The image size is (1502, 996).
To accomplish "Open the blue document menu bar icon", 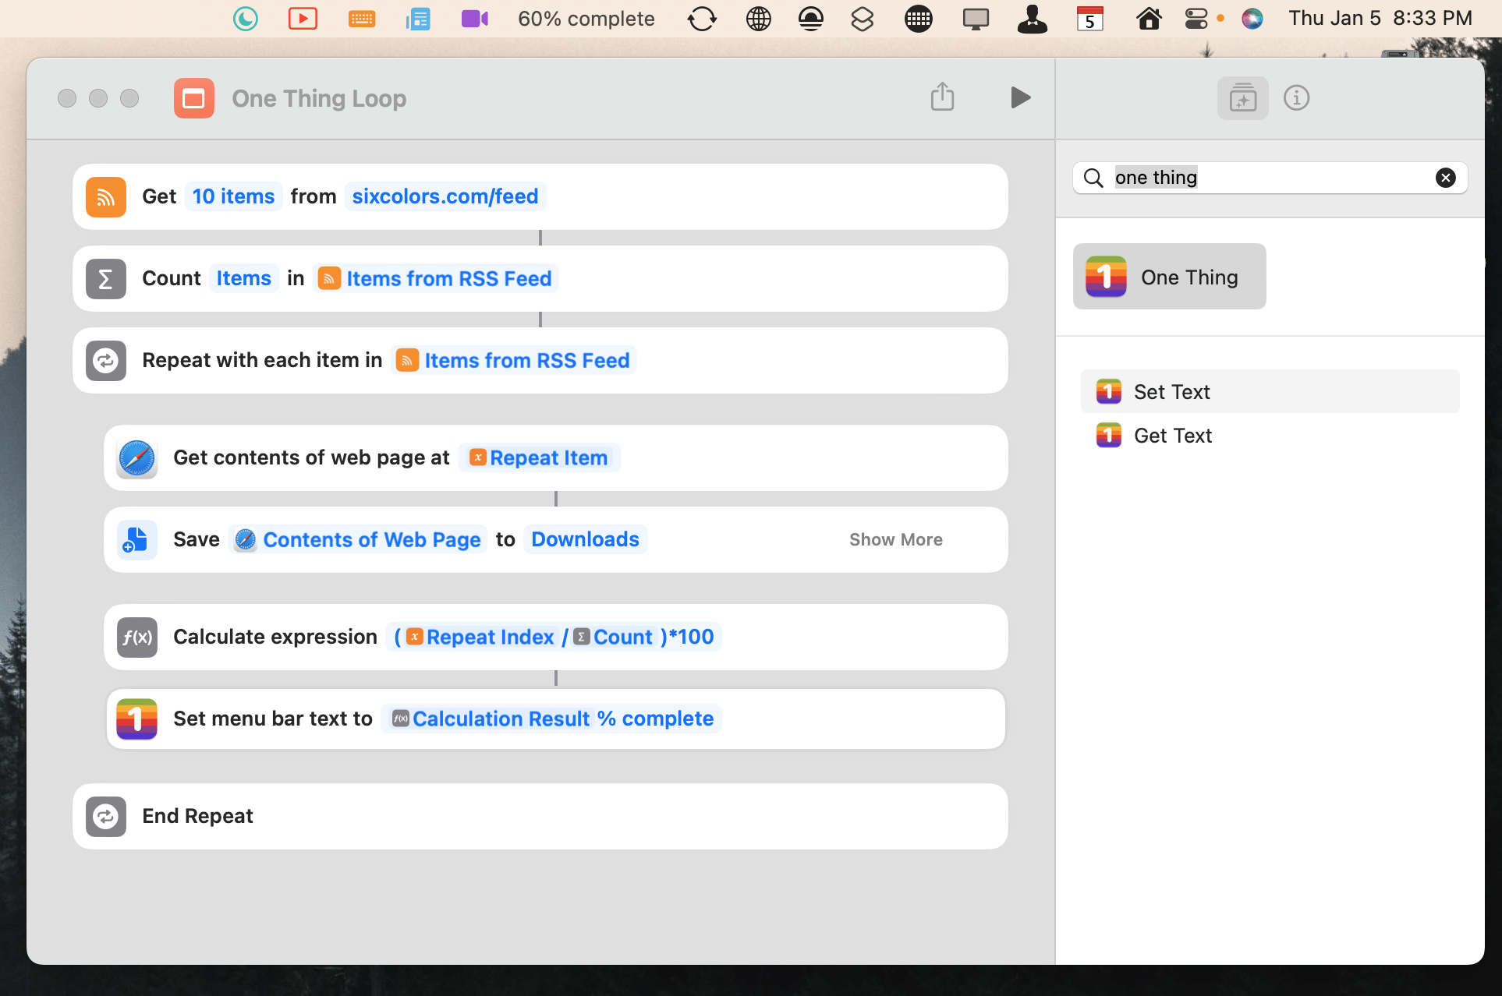I will (418, 19).
